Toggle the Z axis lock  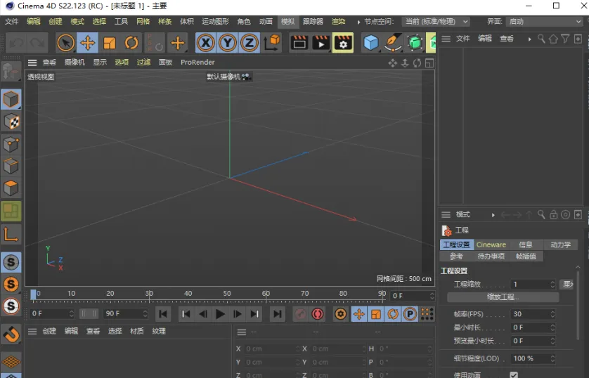[x=249, y=44]
